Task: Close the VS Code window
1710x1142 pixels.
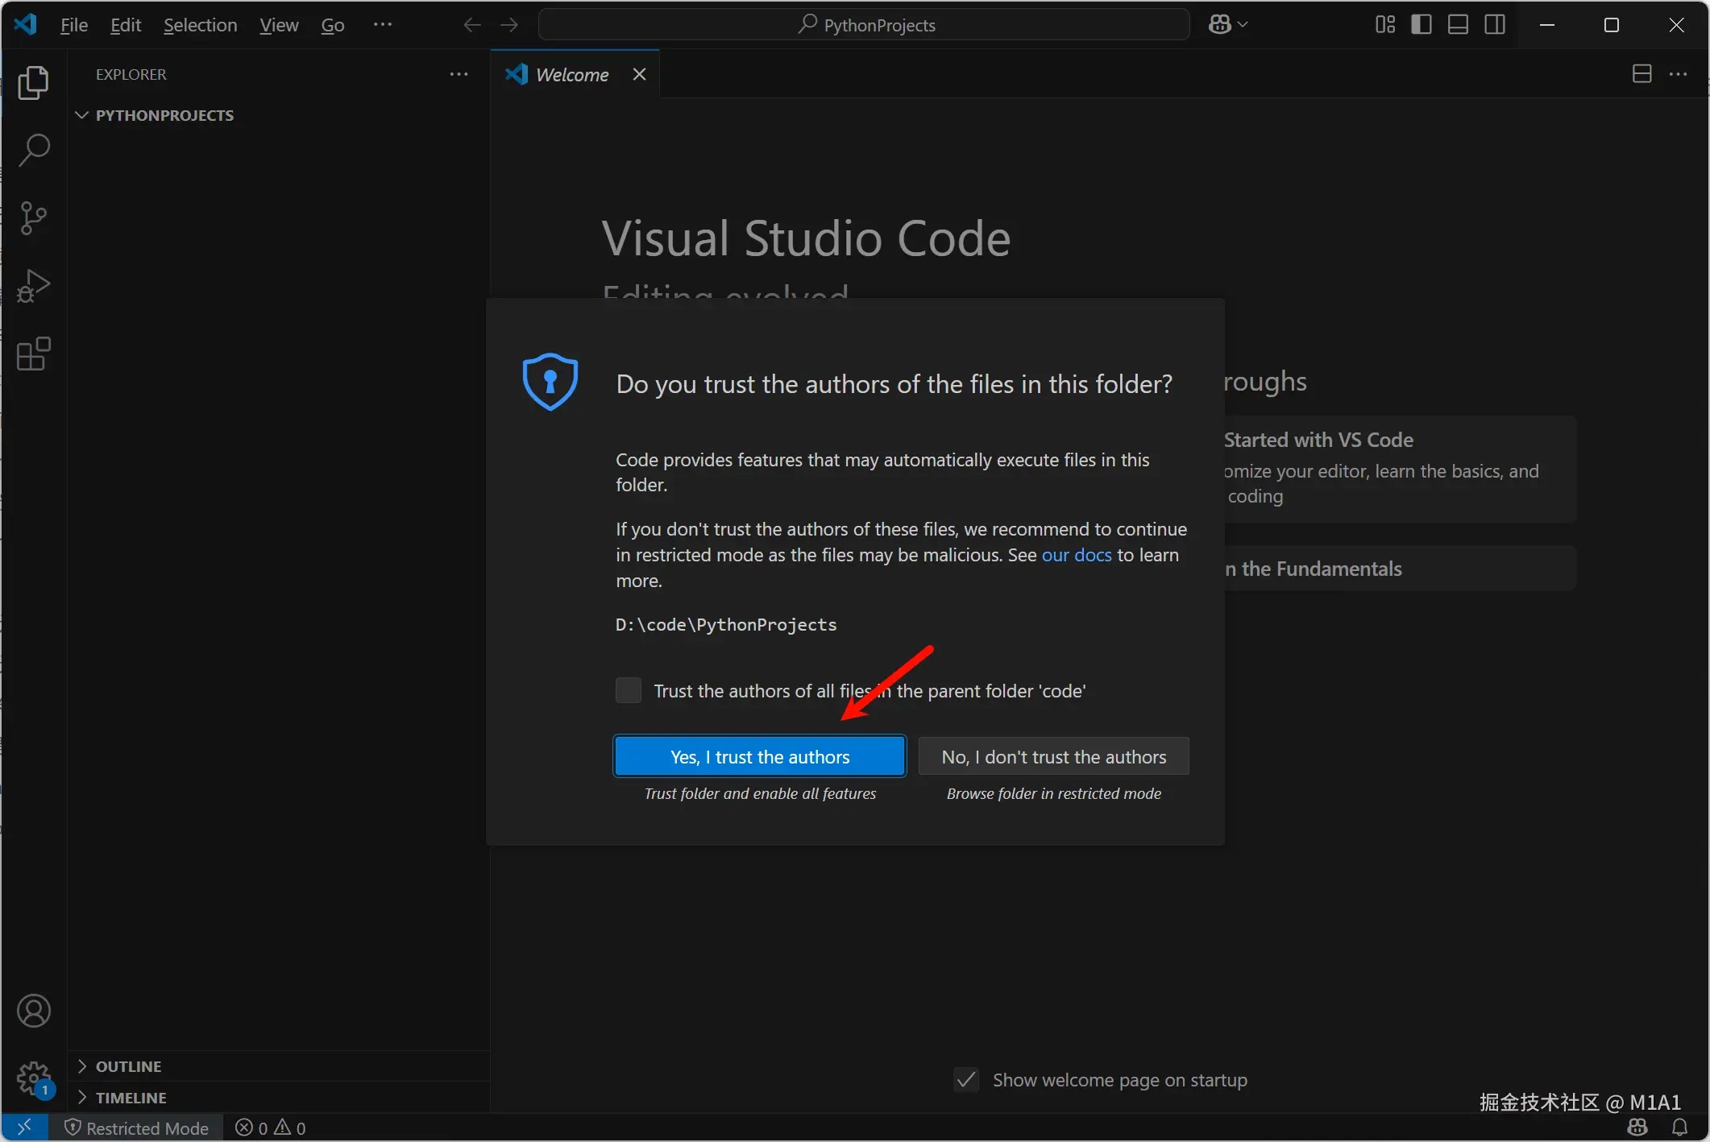Action: (1676, 25)
